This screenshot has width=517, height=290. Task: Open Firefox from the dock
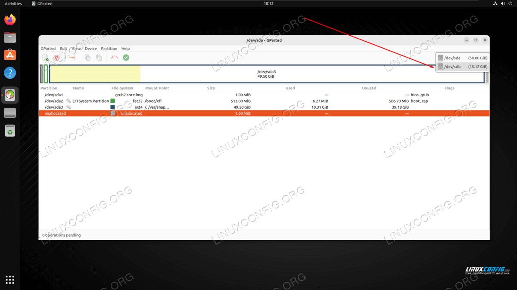point(10,19)
